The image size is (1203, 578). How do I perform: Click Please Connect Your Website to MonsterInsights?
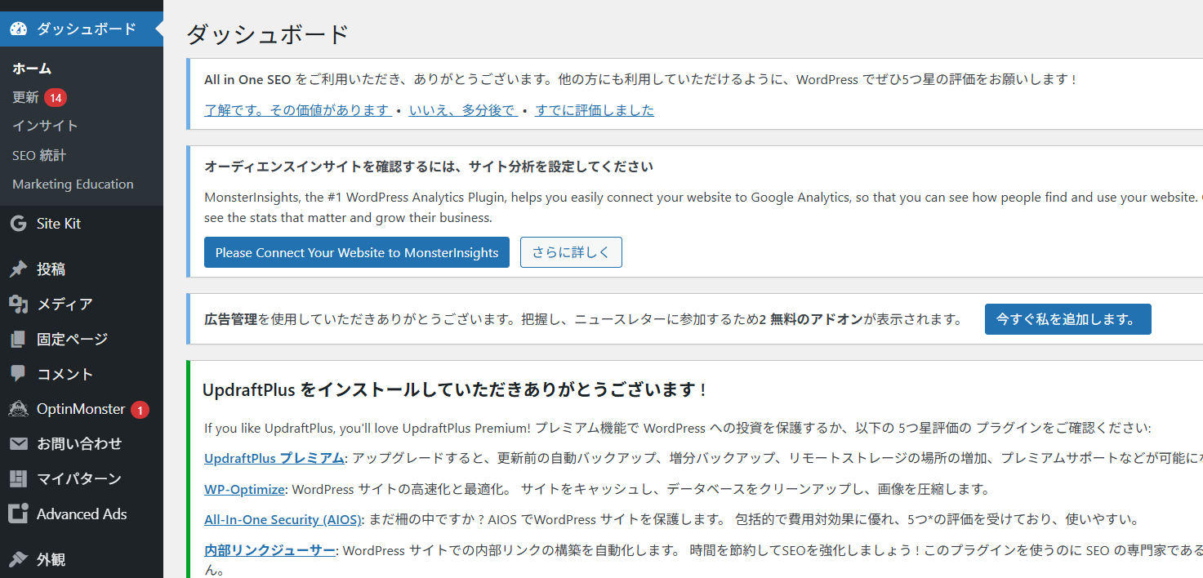(x=357, y=252)
